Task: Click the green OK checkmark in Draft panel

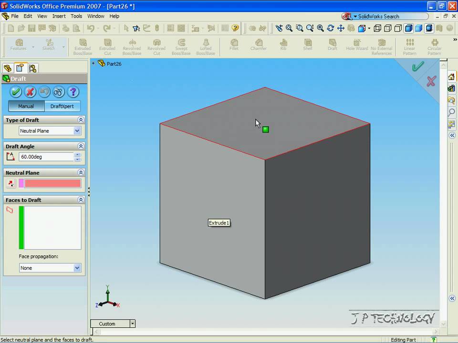Action: tap(16, 92)
